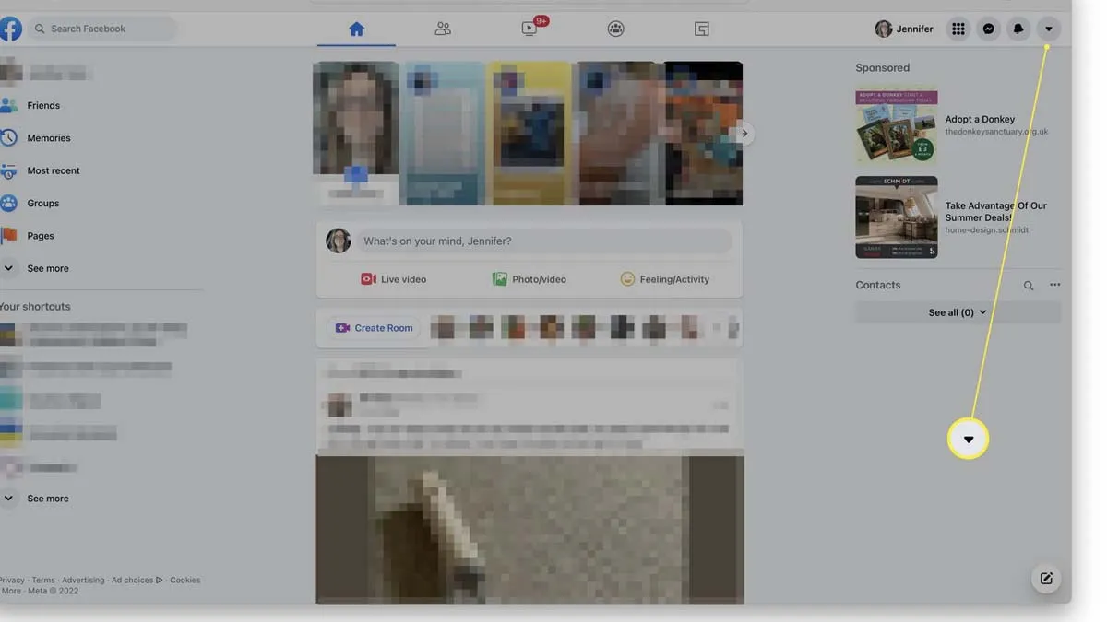This screenshot has height=622, width=1107.
Task: Advance stories with the next arrow
Action: coord(744,134)
